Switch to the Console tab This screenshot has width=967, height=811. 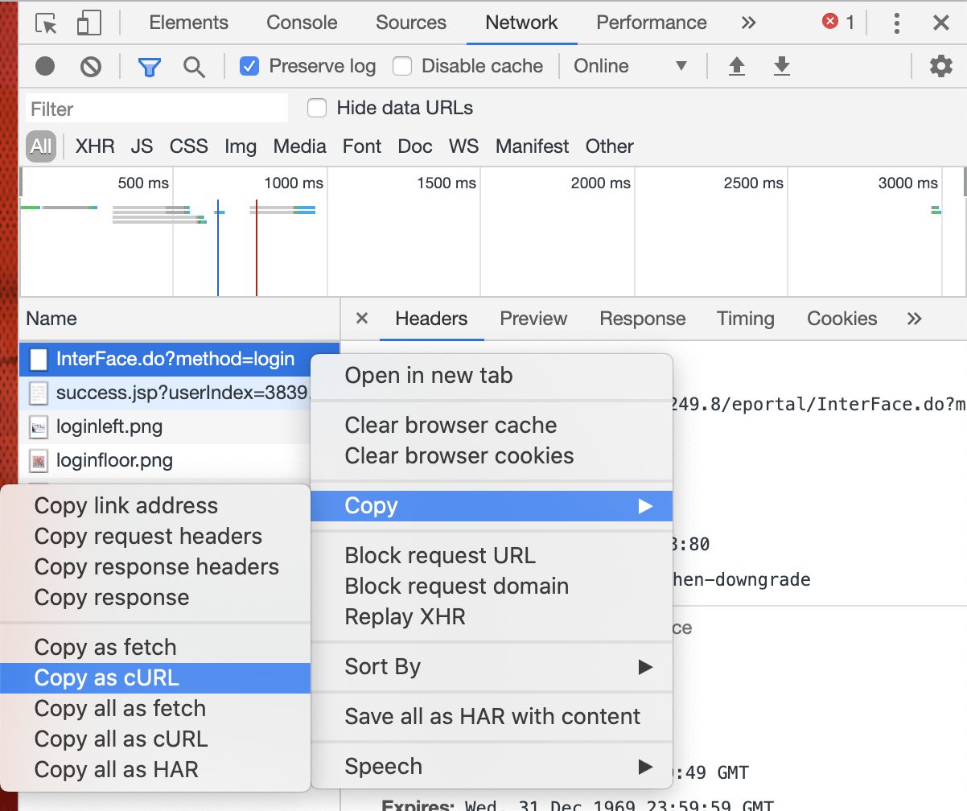click(302, 23)
